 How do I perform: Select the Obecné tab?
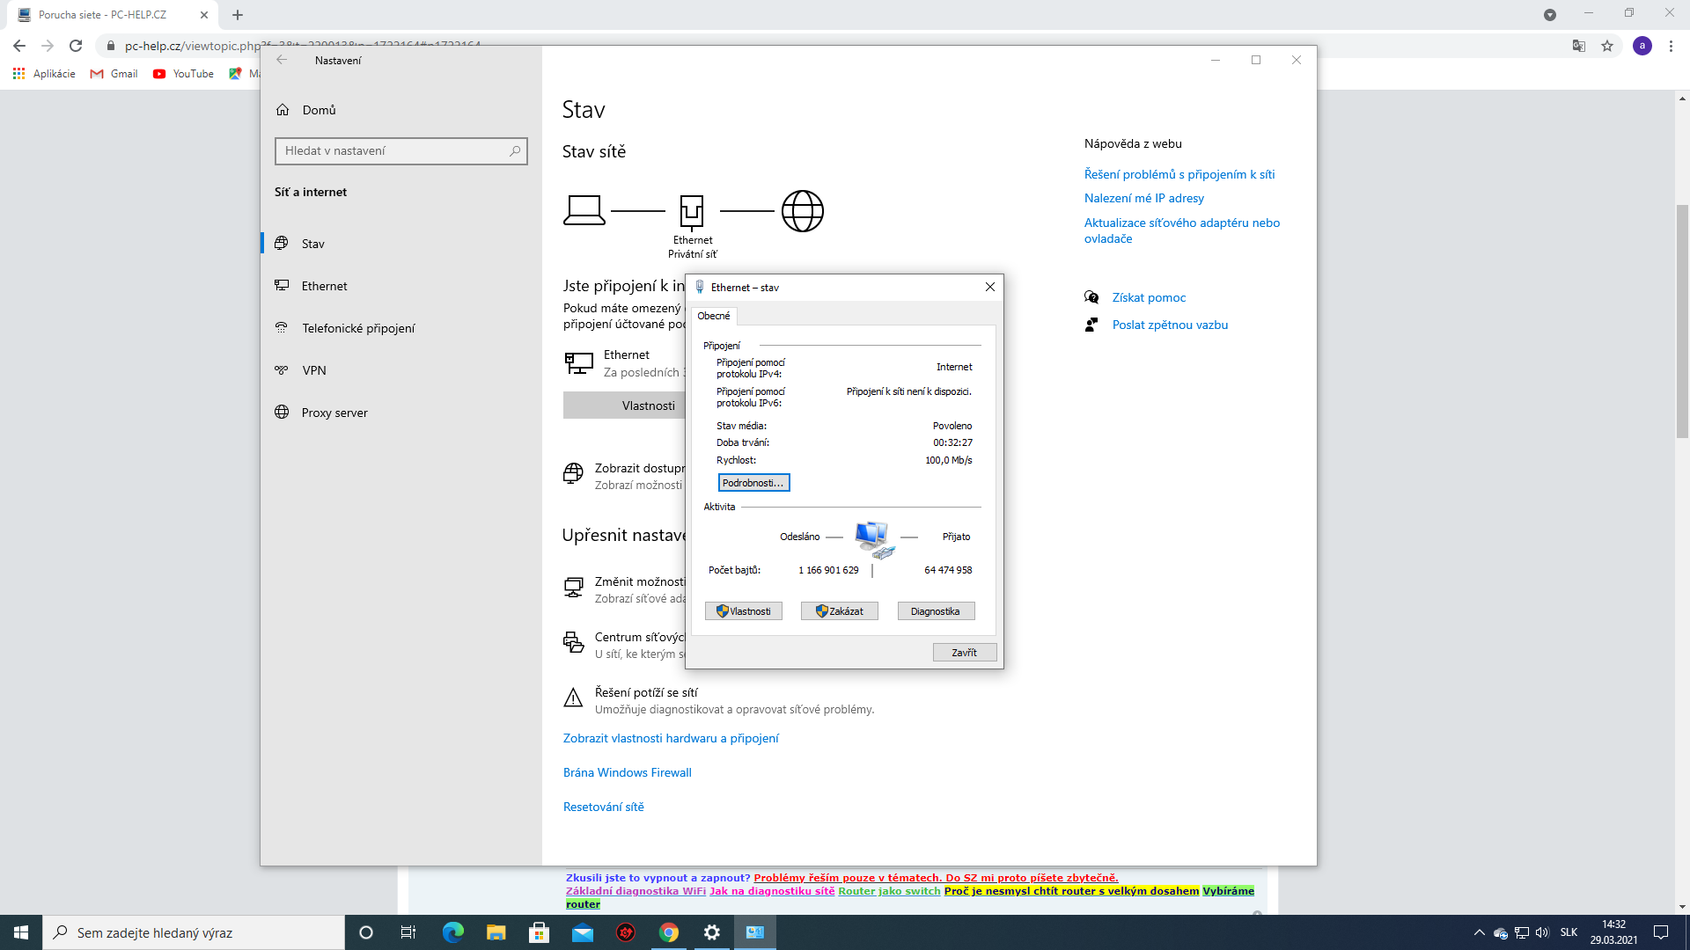click(713, 316)
